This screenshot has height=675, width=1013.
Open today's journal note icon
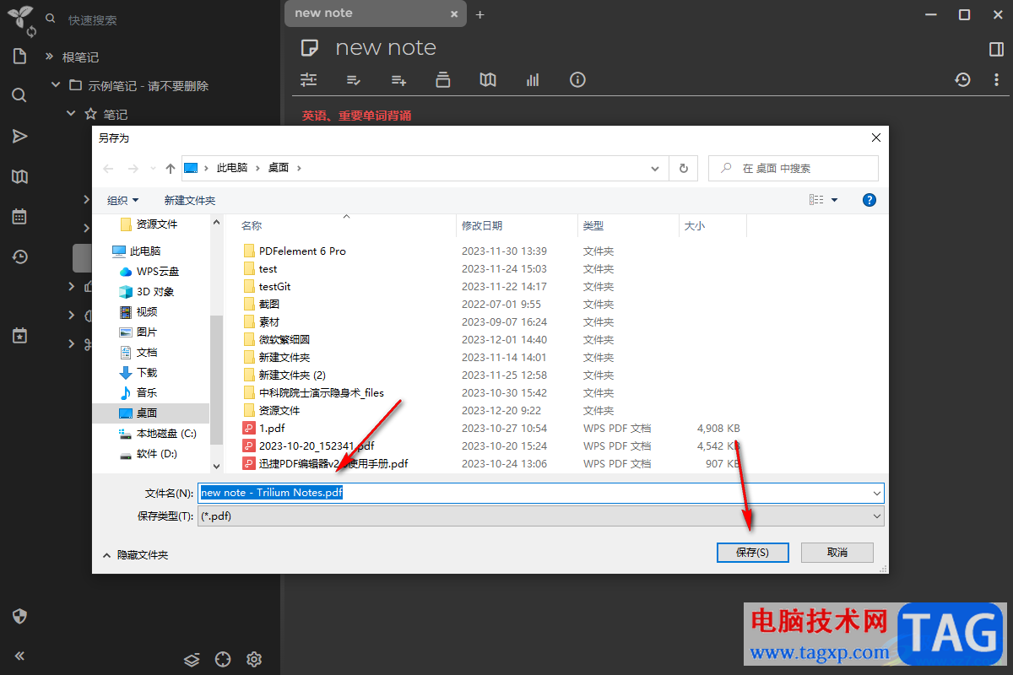tap(19, 335)
